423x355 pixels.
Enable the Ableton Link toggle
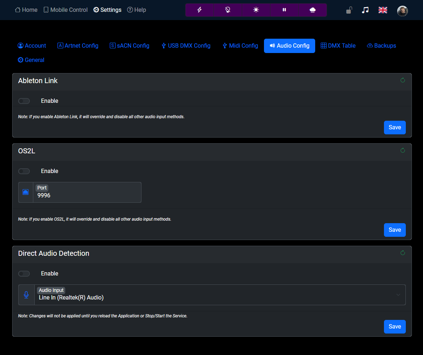pyautogui.click(x=24, y=101)
